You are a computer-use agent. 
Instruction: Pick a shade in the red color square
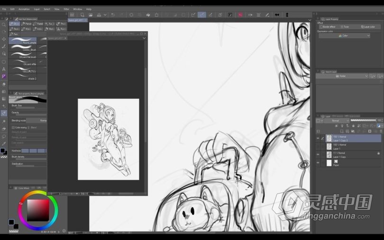38,210
